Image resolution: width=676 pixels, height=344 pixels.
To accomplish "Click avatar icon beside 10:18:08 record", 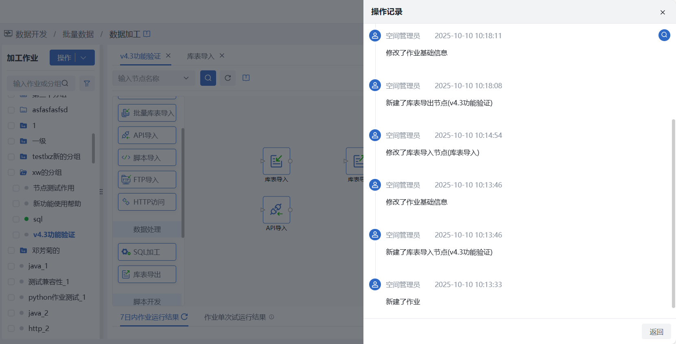I will click(x=375, y=85).
